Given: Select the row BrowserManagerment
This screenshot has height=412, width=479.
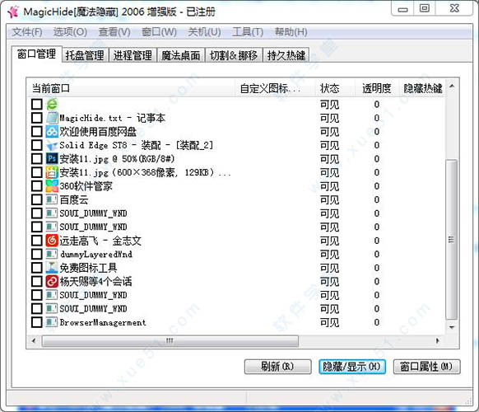Looking at the screenshot, I should pyautogui.click(x=237, y=322).
